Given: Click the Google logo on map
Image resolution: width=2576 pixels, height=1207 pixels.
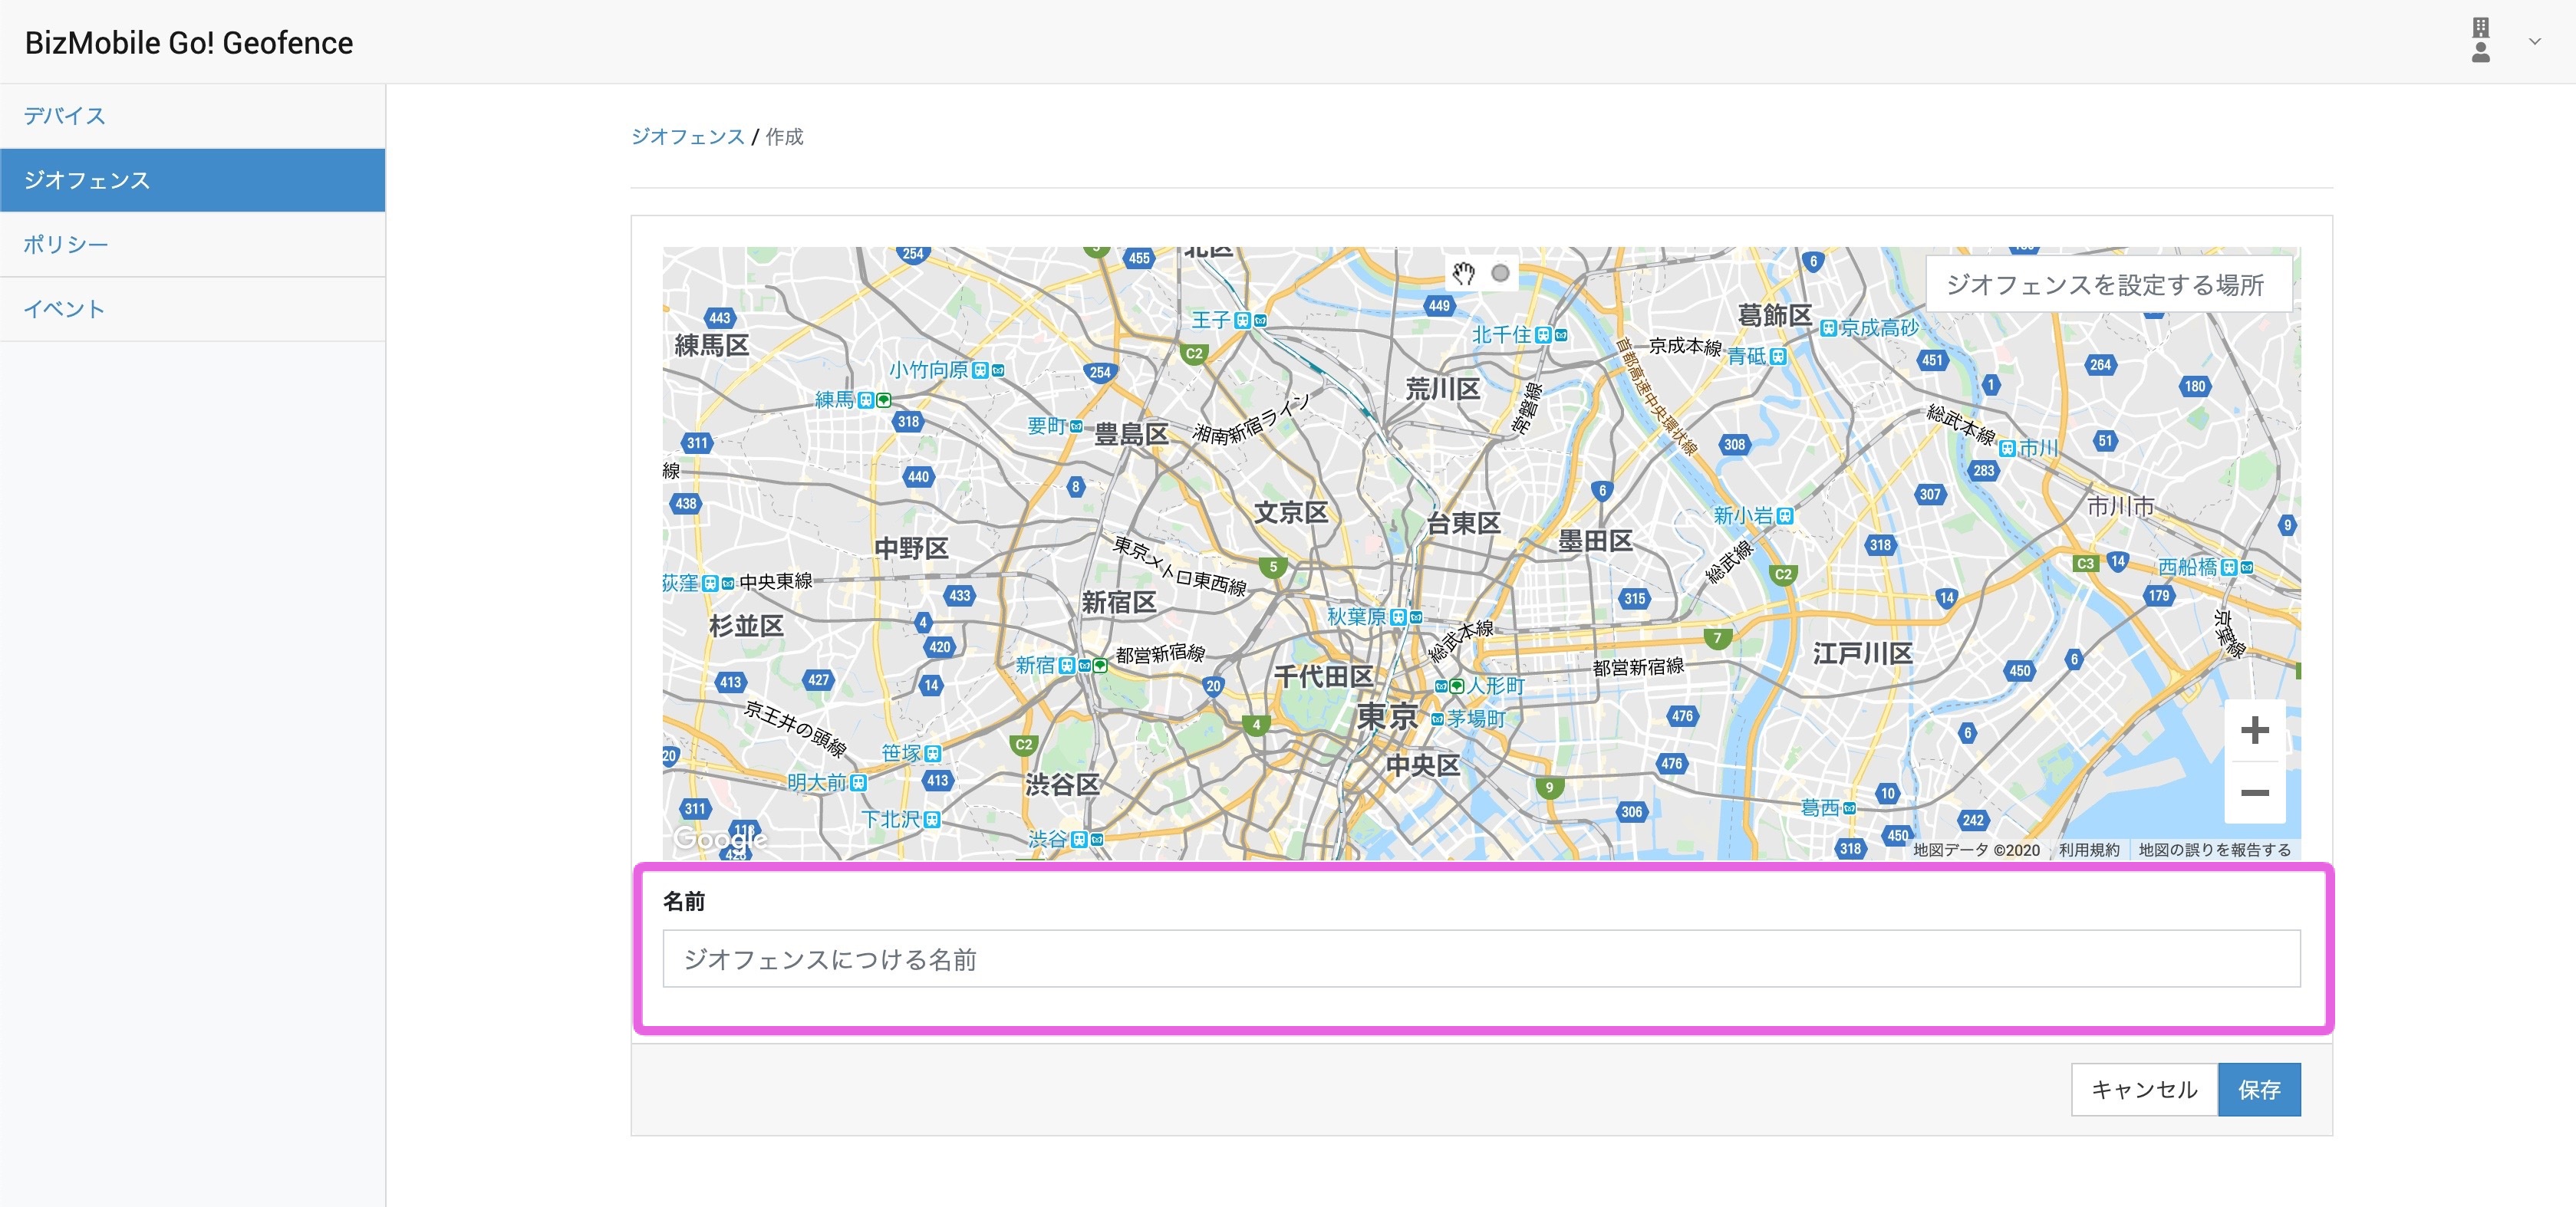Looking at the screenshot, I should [x=719, y=838].
